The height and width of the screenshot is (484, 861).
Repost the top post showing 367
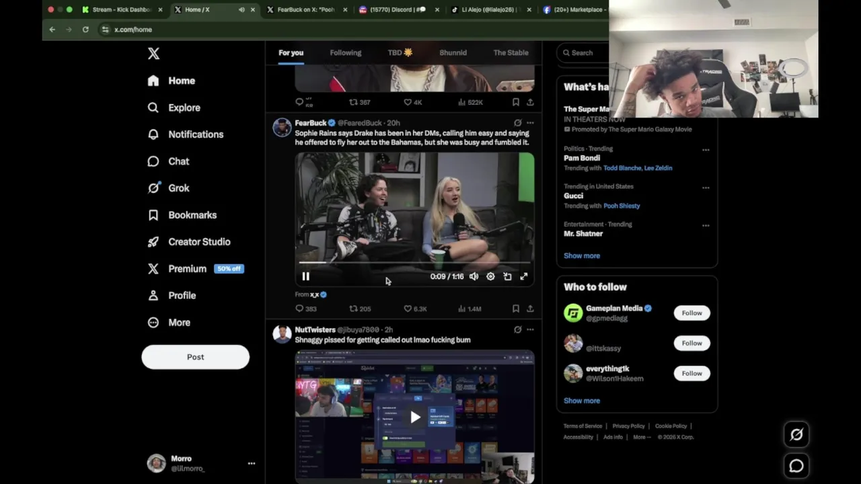click(x=360, y=102)
